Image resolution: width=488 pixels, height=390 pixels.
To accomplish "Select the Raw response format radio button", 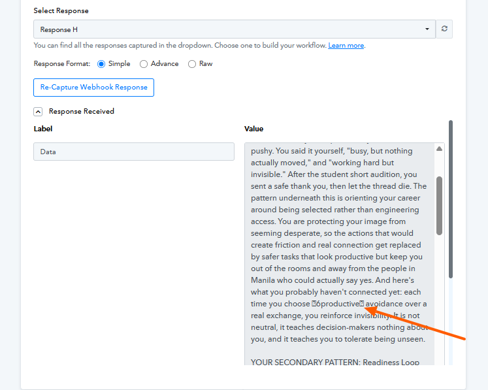I will coord(191,64).
